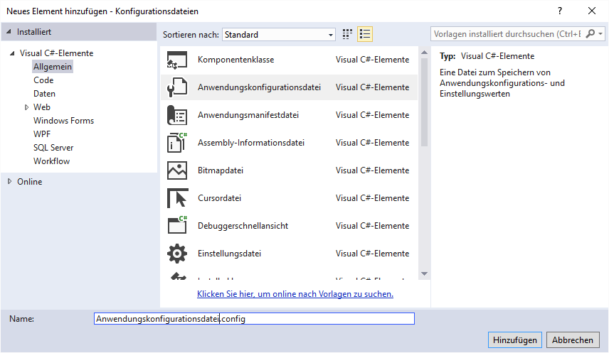The image size is (609, 353).
Task: Click the Debuggerschnellansicht icon
Action: tap(177, 226)
